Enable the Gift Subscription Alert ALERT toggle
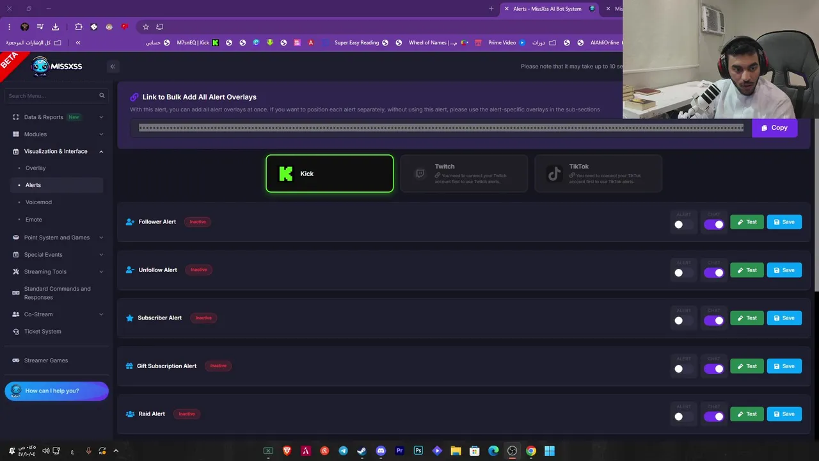 pyautogui.click(x=684, y=369)
